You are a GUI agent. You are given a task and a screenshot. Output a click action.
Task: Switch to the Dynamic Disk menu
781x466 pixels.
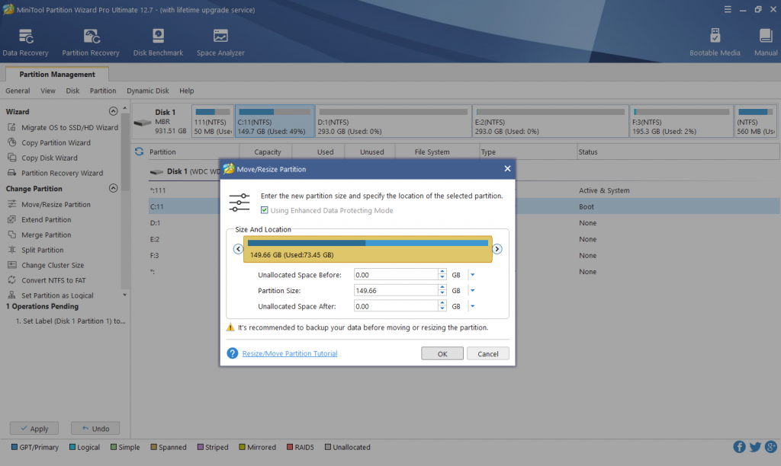point(147,90)
